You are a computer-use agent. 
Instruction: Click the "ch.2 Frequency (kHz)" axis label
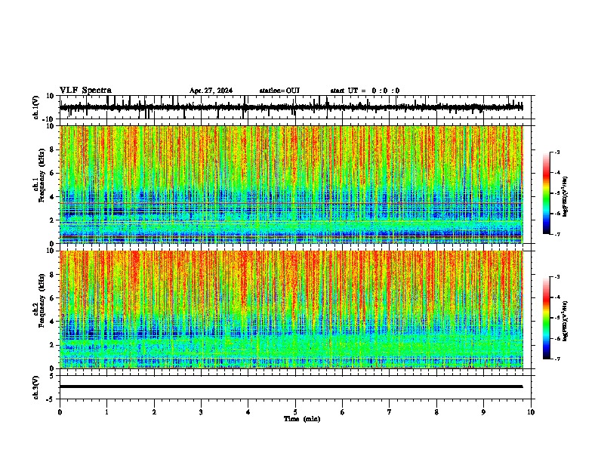click(39, 300)
